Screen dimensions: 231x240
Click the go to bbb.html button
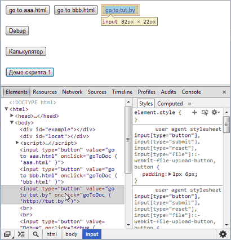tap(76, 10)
